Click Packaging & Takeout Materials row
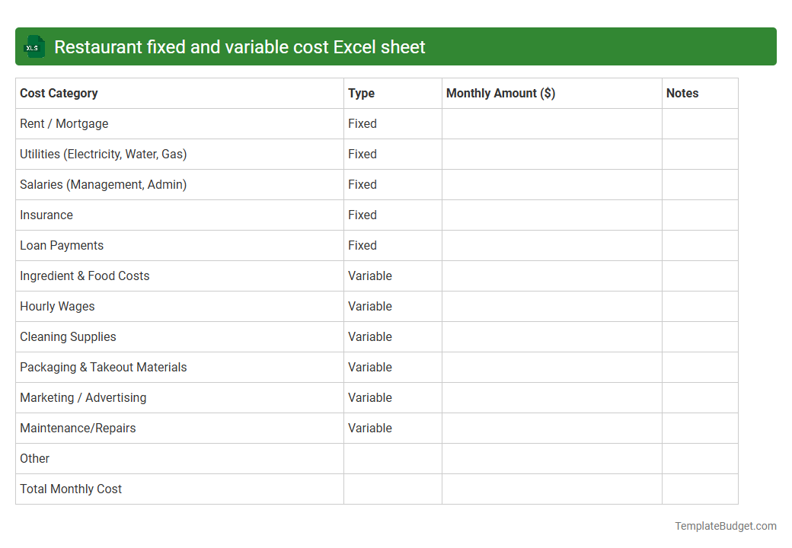Image resolution: width=792 pixels, height=548 pixels. click(103, 367)
